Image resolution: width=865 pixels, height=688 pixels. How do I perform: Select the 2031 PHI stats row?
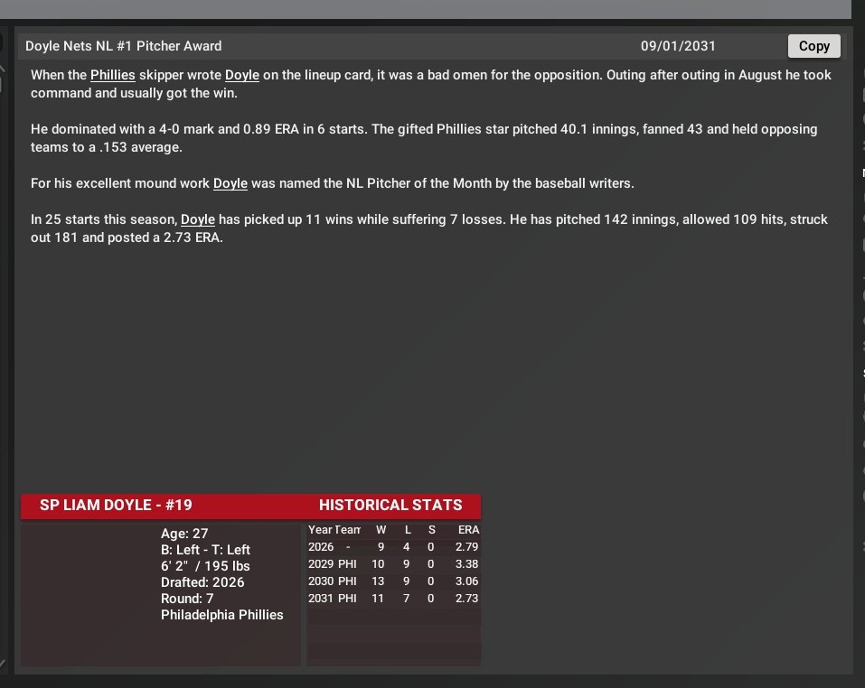393,599
